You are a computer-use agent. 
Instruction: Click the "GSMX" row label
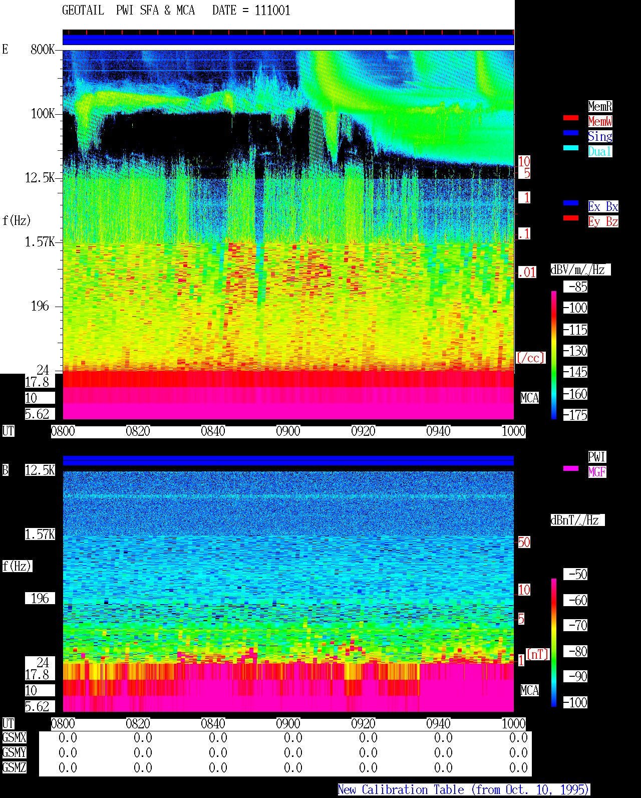[x=14, y=738]
